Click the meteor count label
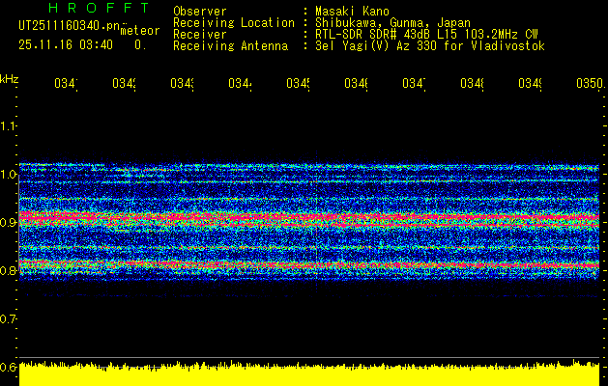Screen dimensions: 608x386 coord(139,31)
